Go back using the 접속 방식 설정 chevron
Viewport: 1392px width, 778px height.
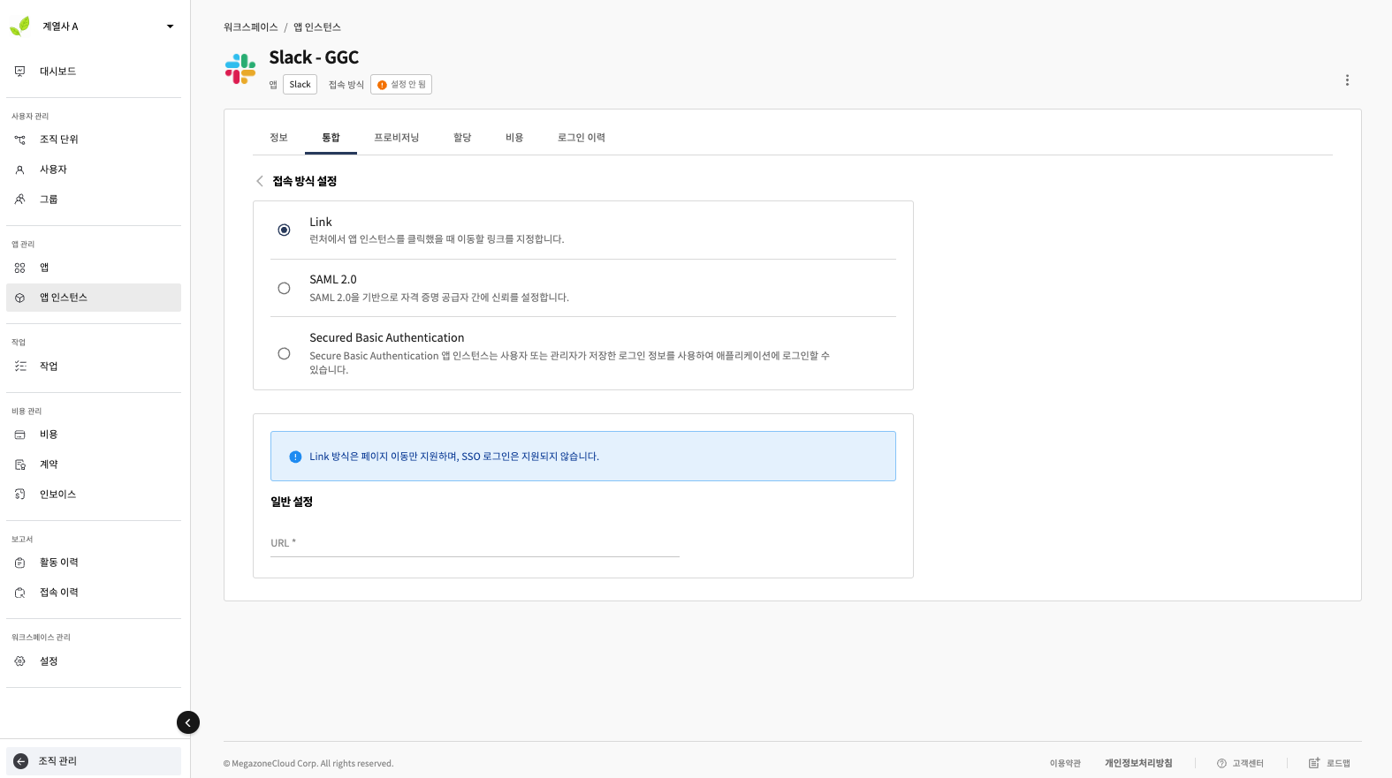(x=260, y=181)
